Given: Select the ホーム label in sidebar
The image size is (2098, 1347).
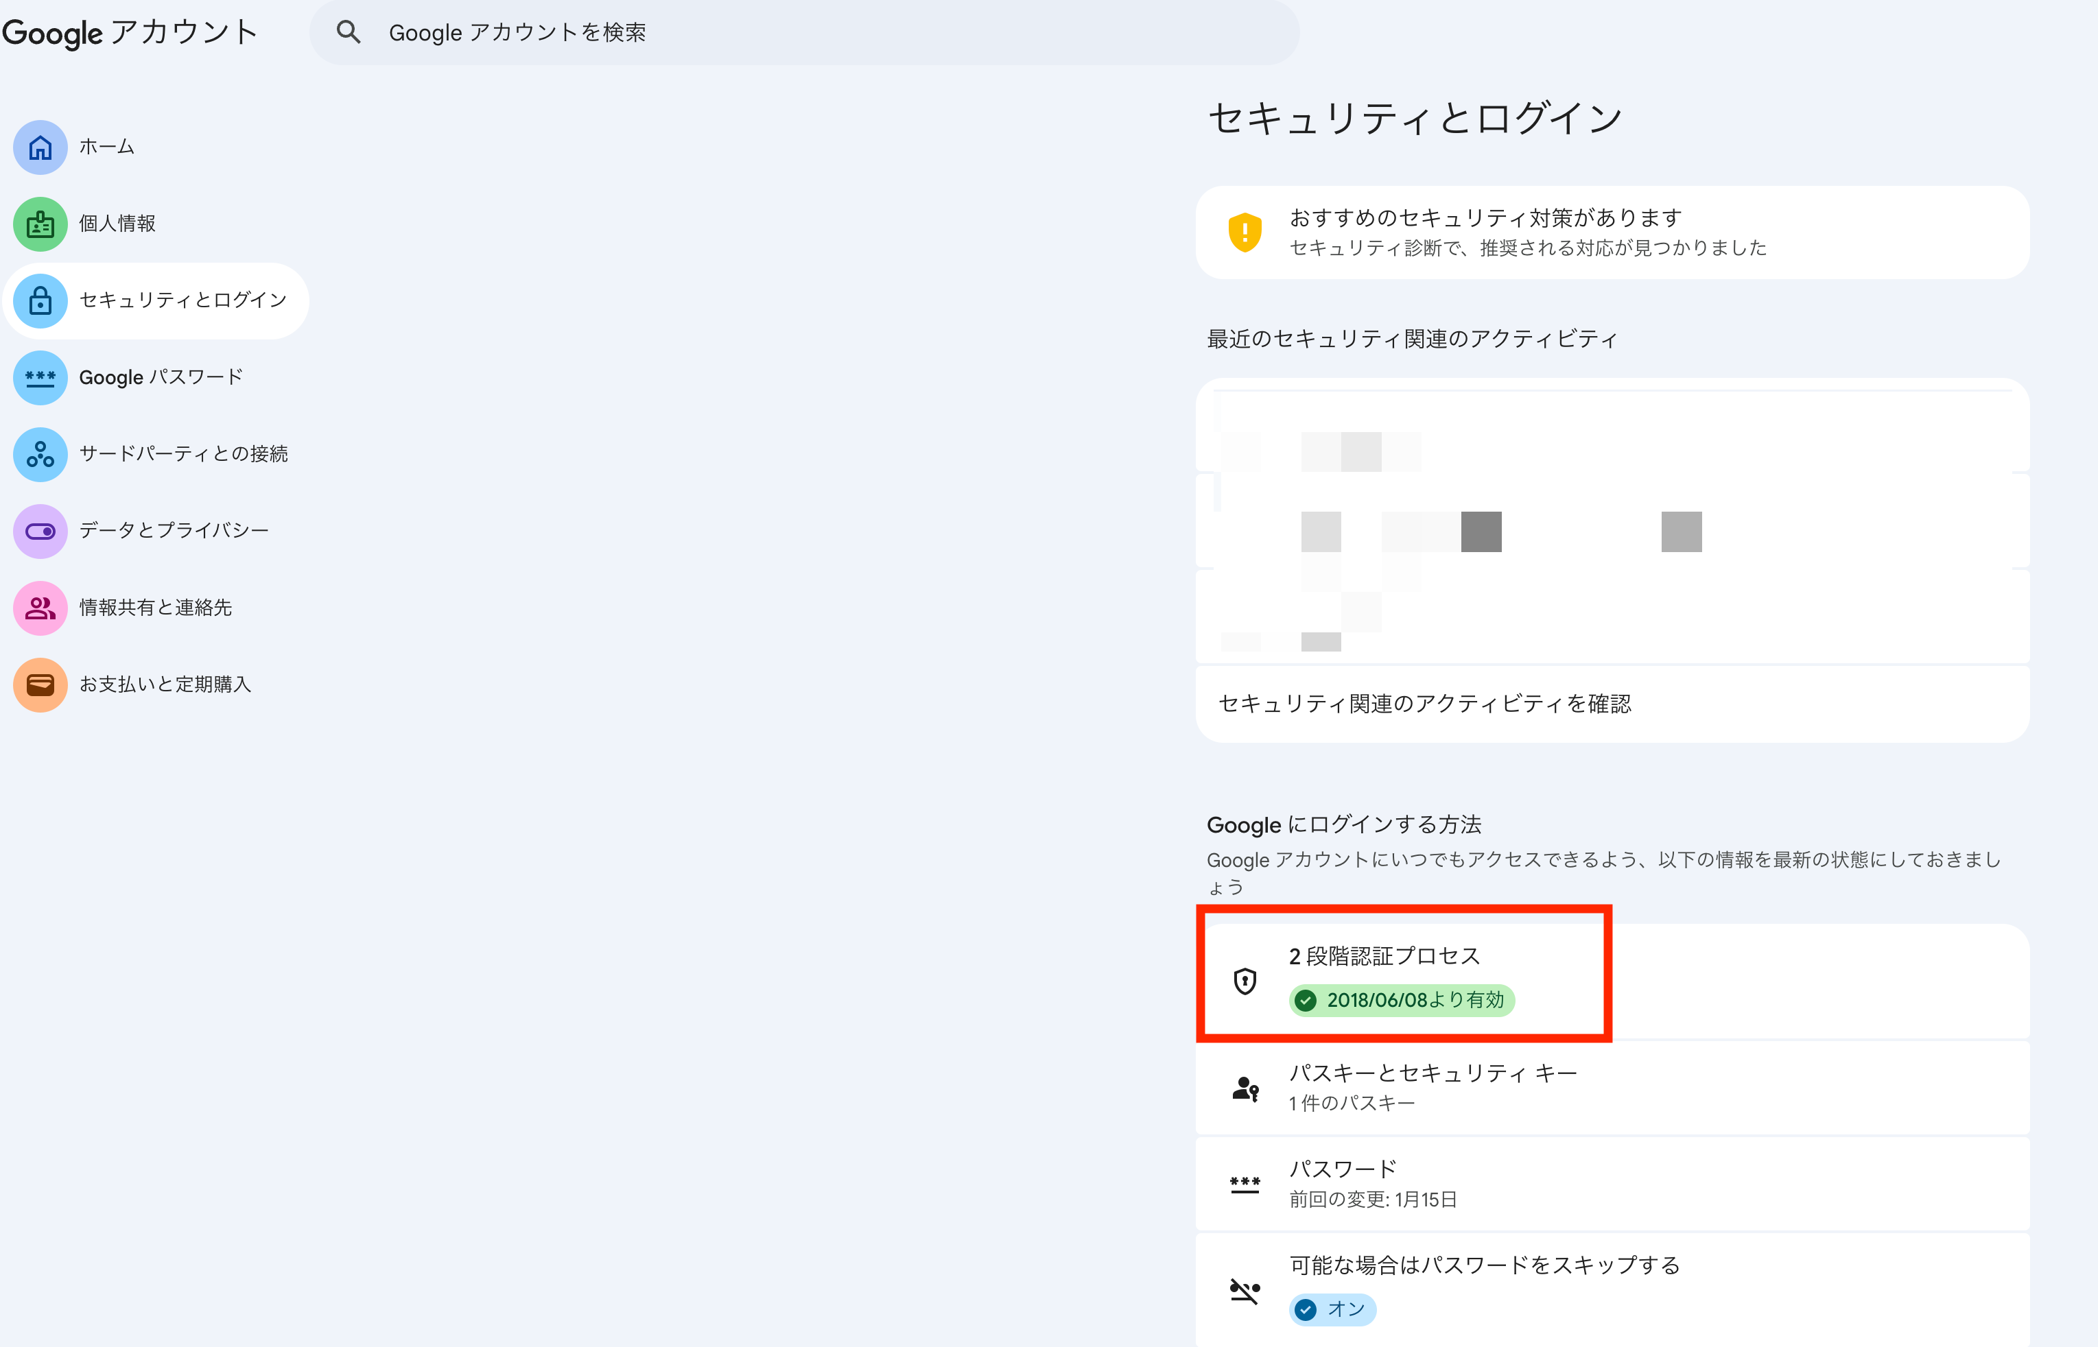Looking at the screenshot, I should (107, 147).
